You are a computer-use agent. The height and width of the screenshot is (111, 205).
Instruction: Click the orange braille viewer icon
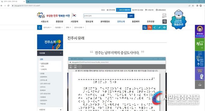(x=150, y=28)
